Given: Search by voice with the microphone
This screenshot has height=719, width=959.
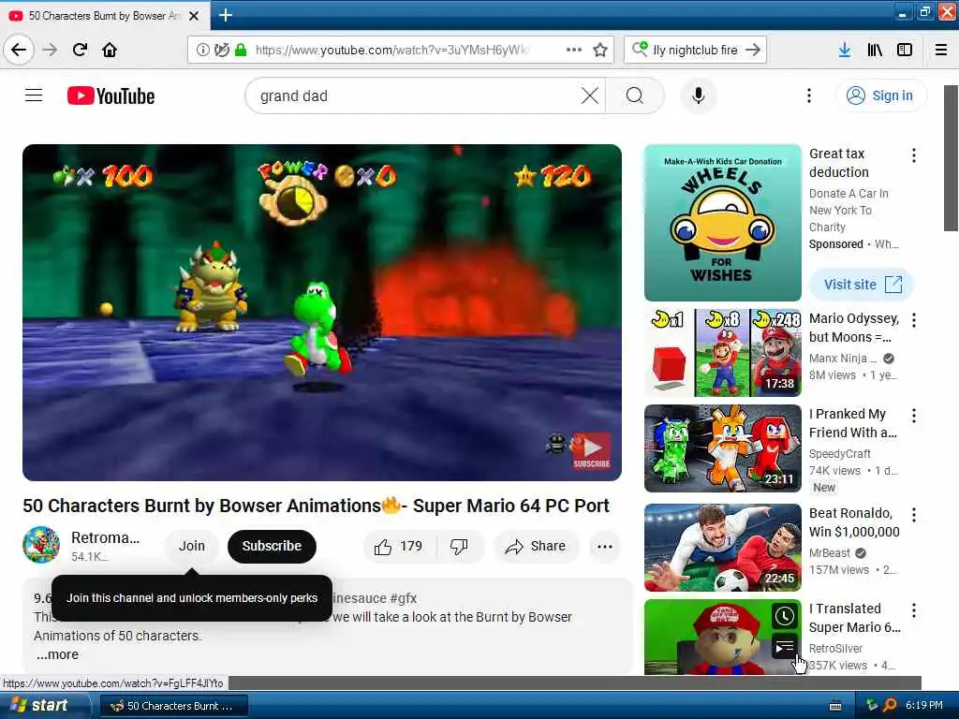Looking at the screenshot, I should tap(698, 95).
